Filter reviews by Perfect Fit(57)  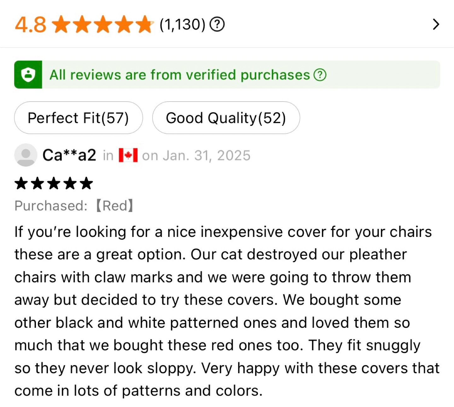[x=78, y=118]
